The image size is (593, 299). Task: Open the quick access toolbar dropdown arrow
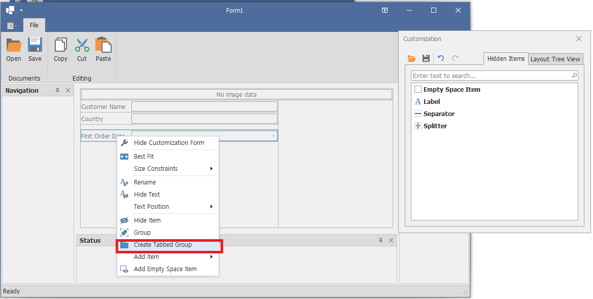pos(21,11)
